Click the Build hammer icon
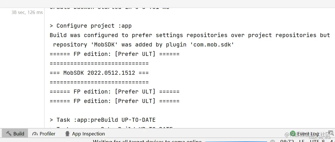 [x=9, y=133]
